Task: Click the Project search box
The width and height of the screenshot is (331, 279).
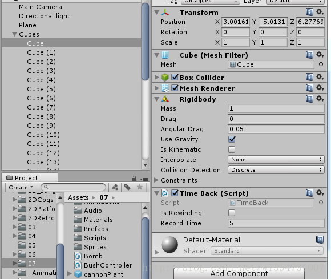Action: coord(74,187)
